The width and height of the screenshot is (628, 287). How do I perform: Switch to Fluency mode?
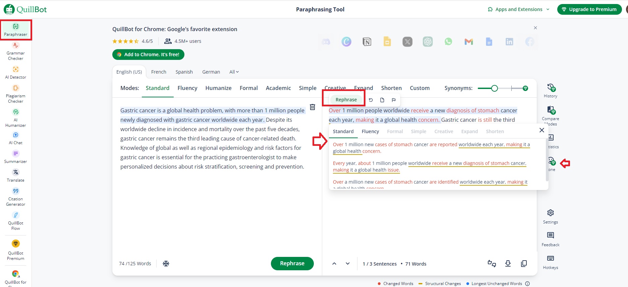pyautogui.click(x=187, y=88)
